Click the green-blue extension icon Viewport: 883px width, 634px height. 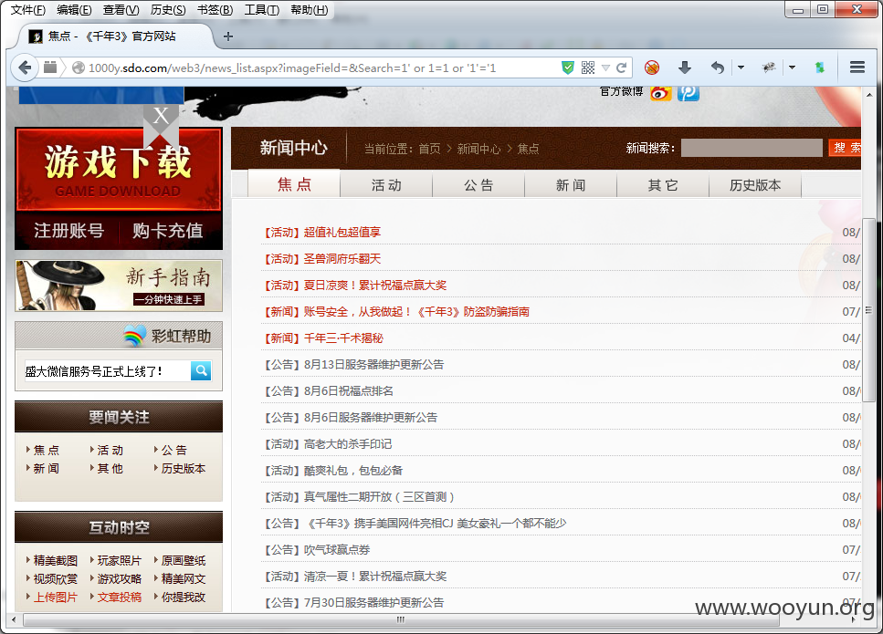[820, 68]
